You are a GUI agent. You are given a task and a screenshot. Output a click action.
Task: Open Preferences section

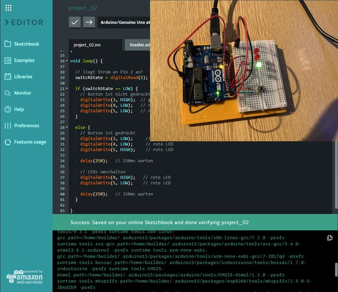click(27, 125)
